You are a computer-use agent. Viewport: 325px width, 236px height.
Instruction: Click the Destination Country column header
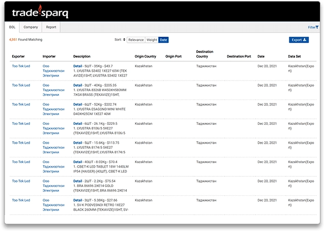tap(205, 54)
